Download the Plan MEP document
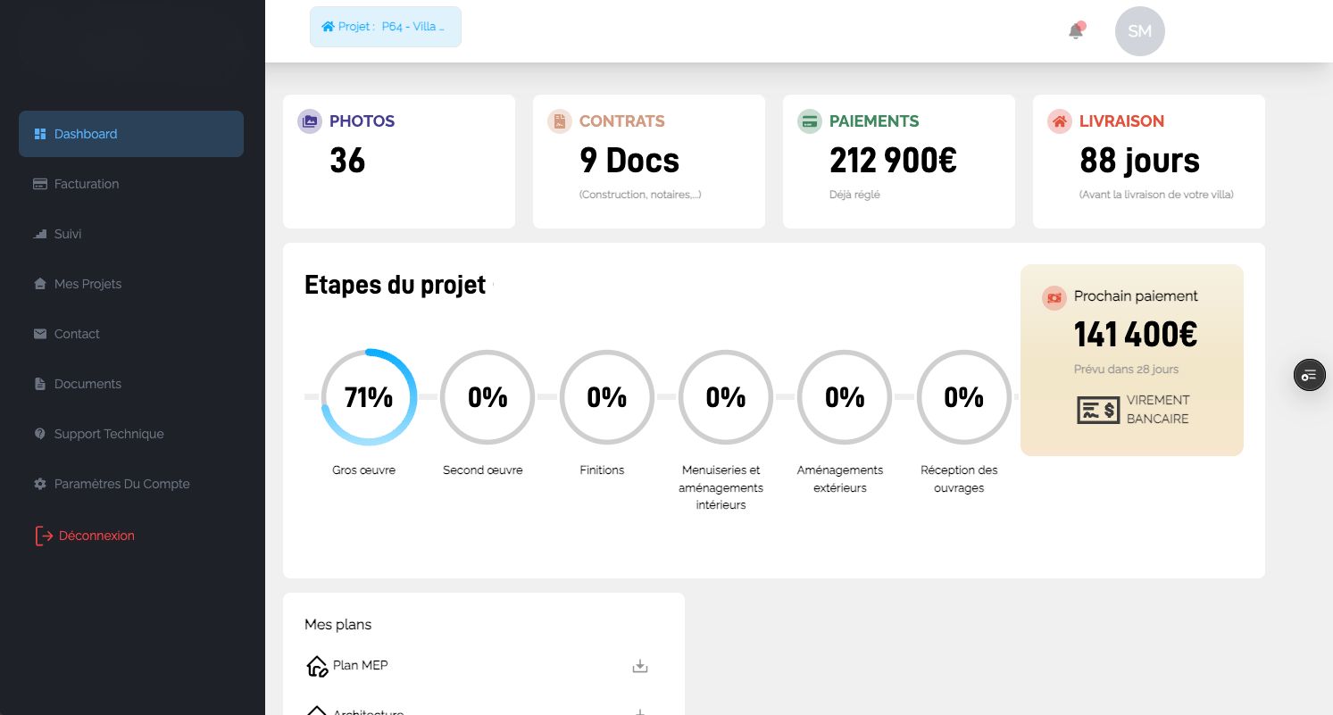This screenshot has height=715, width=1333. click(x=639, y=665)
